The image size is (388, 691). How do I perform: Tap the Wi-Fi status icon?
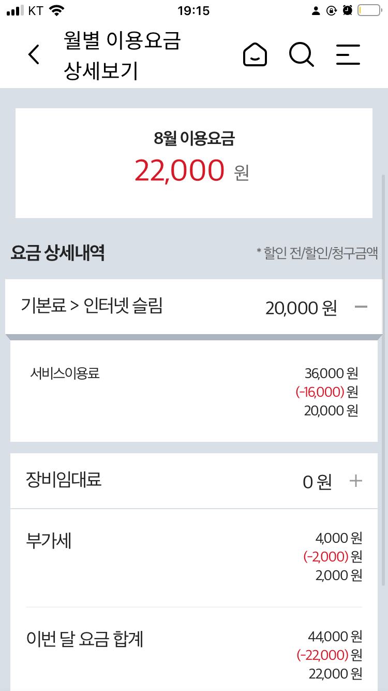point(57,10)
